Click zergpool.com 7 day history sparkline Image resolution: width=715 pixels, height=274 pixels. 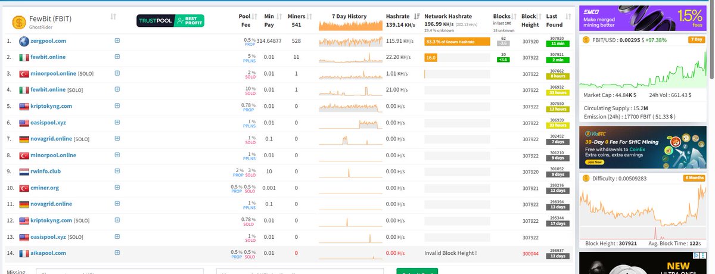coord(349,41)
